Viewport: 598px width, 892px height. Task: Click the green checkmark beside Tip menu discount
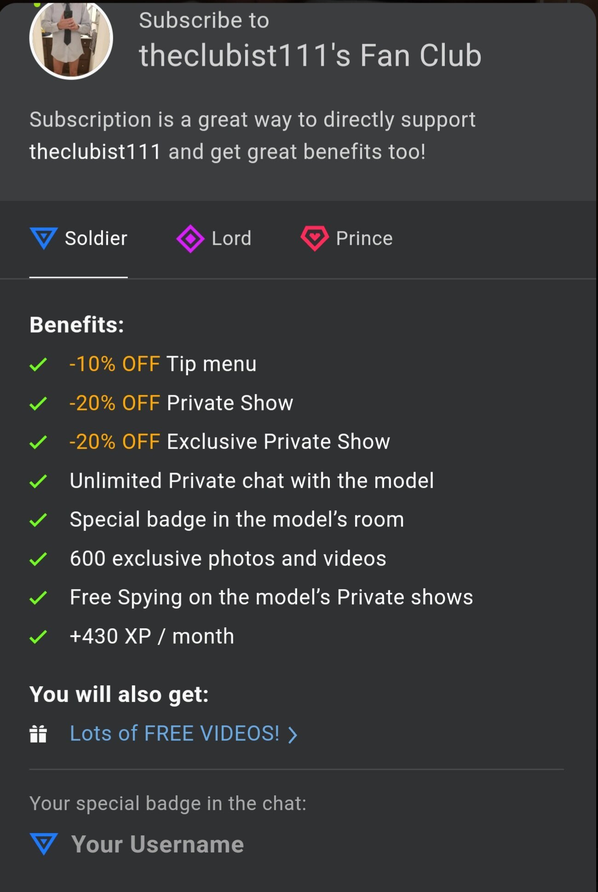tap(38, 364)
